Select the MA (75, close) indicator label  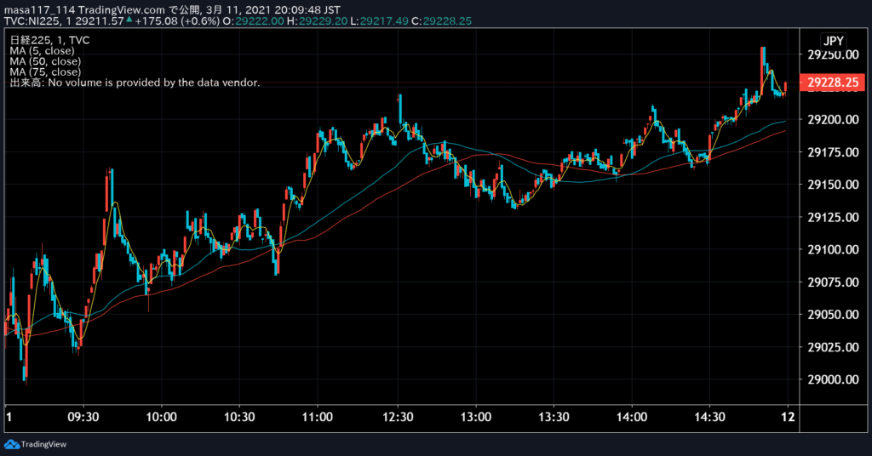tap(45, 71)
